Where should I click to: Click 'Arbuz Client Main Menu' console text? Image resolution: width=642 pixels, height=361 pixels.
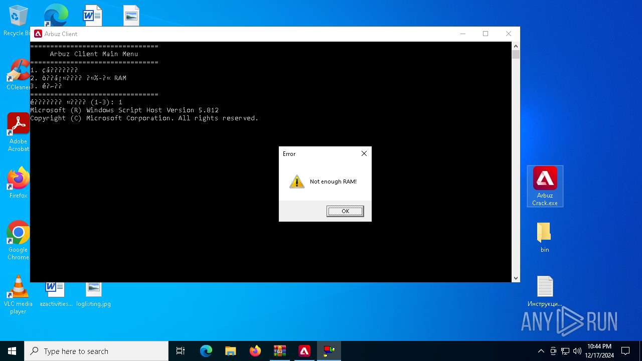point(94,54)
